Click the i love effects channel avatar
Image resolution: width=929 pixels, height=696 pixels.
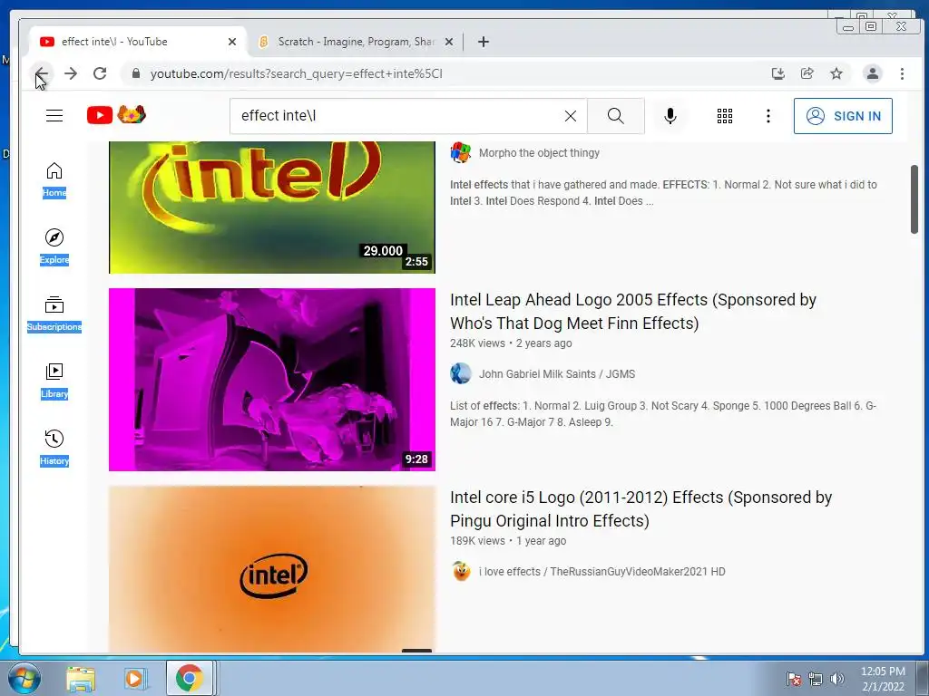coord(460,572)
